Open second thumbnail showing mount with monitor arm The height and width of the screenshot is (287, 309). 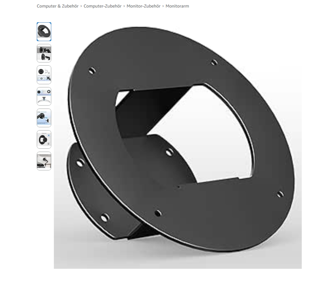[44, 53]
